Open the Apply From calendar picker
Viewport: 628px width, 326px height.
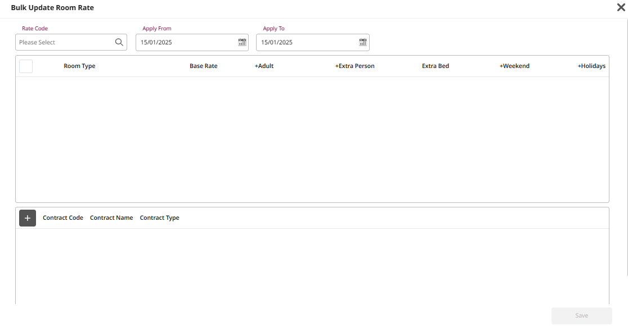(x=242, y=42)
